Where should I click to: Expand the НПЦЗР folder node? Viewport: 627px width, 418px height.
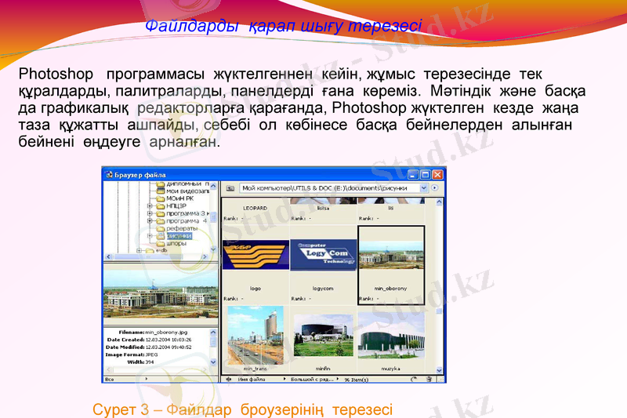click(150, 206)
